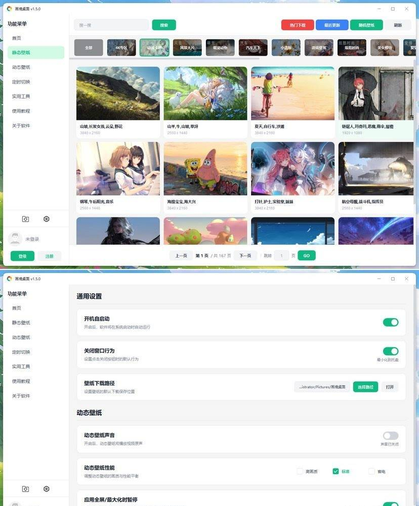Open the folder icon in the wallpaper browser sidebar
419x506 pixels.
tap(25, 219)
